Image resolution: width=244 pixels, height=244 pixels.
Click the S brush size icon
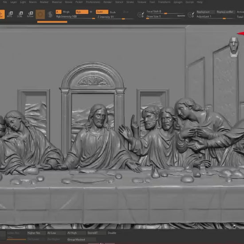[141, 15]
